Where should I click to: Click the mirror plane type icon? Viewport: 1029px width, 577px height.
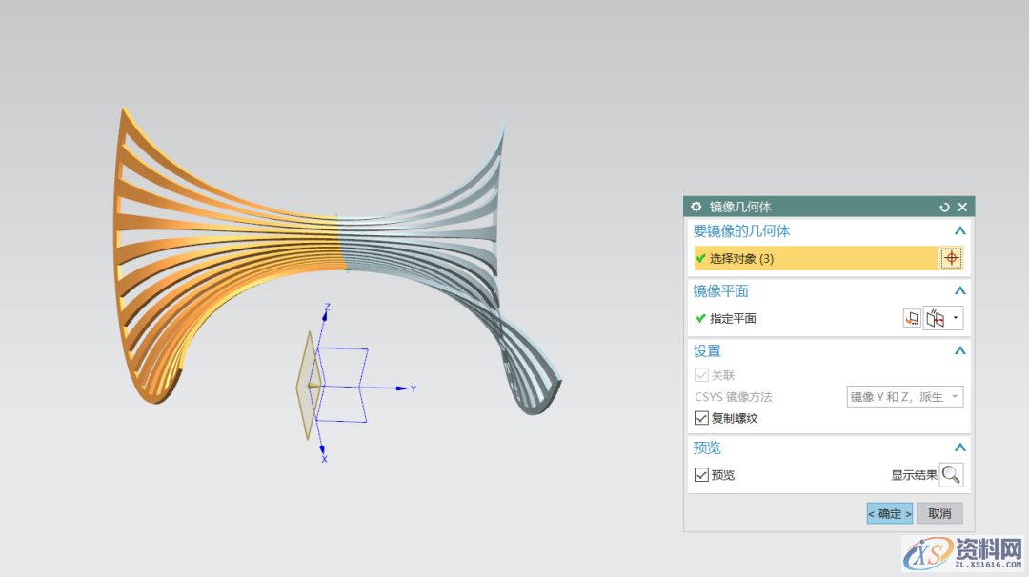click(936, 319)
